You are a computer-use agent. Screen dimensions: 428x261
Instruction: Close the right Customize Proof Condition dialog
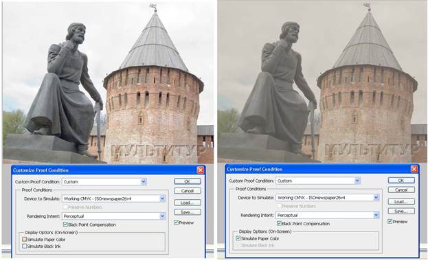pyautogui.click(x=414, y=169)
